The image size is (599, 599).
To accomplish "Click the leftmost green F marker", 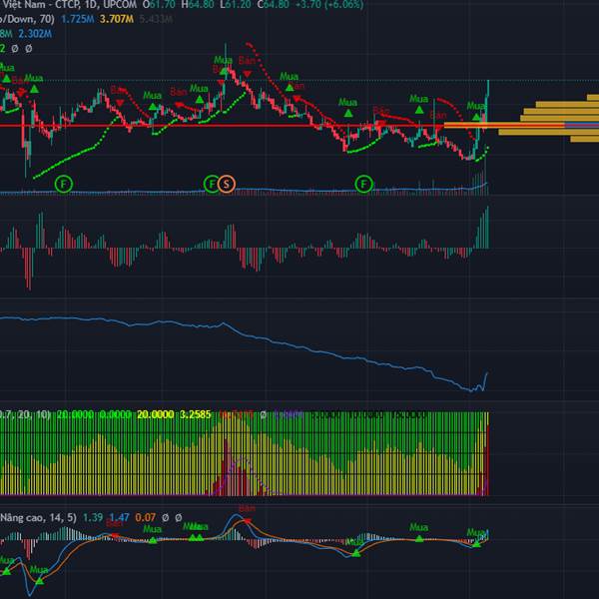I will point(64,183).
